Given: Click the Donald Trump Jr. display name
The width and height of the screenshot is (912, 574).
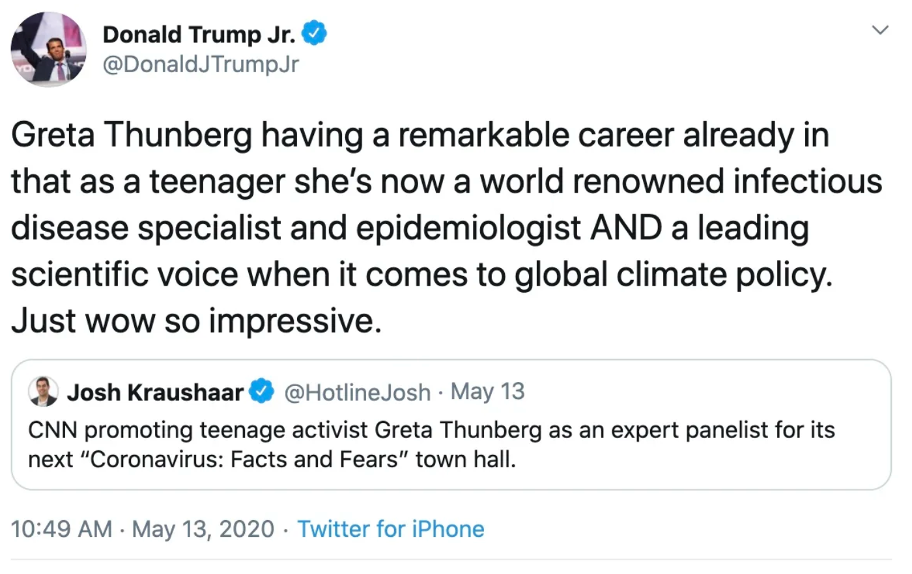Looking at the screenshot, I should [x=199, y=34].
